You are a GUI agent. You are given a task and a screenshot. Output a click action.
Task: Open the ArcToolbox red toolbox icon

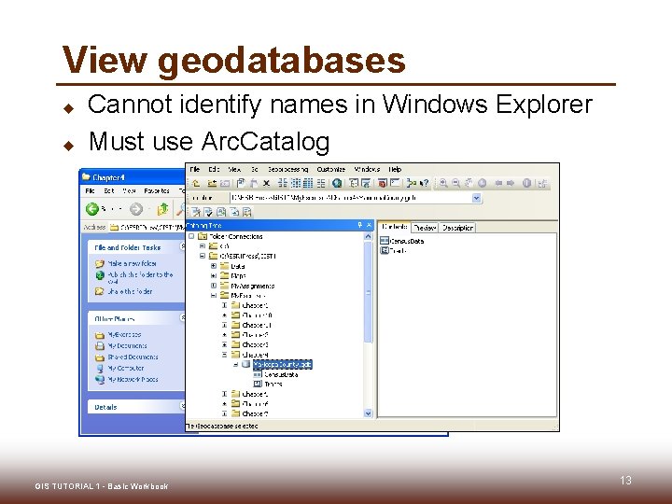point(383,184)
